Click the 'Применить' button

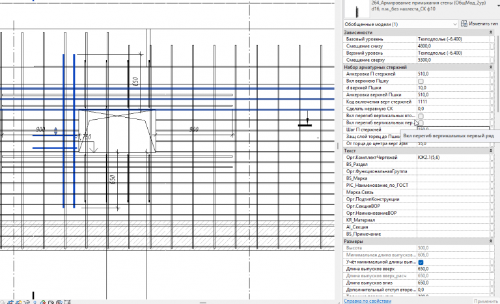tap(486, 301)
